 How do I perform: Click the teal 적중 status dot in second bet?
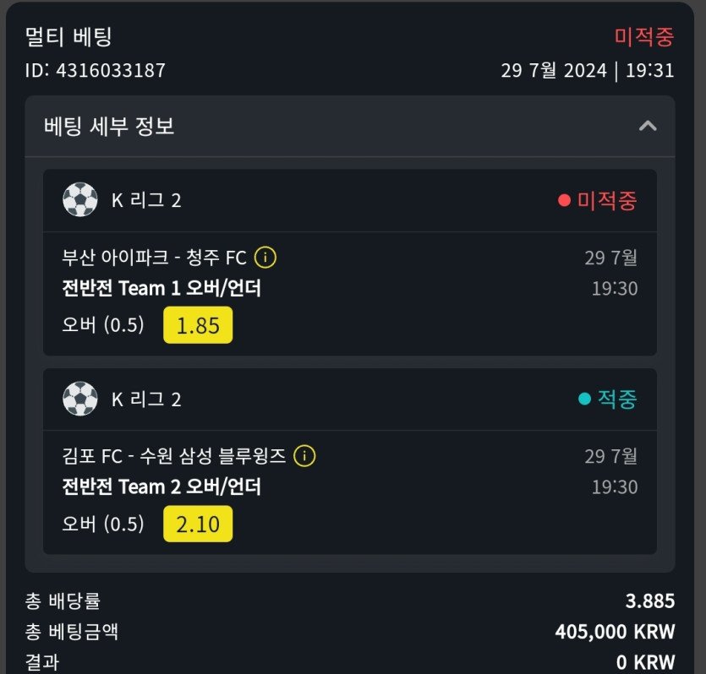click(x=584, y=399)
